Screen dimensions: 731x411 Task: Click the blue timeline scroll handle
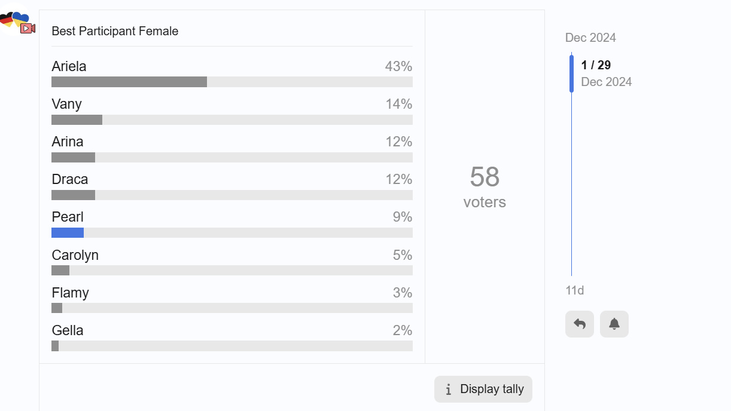pyautogui.click(x=571, y=73)
